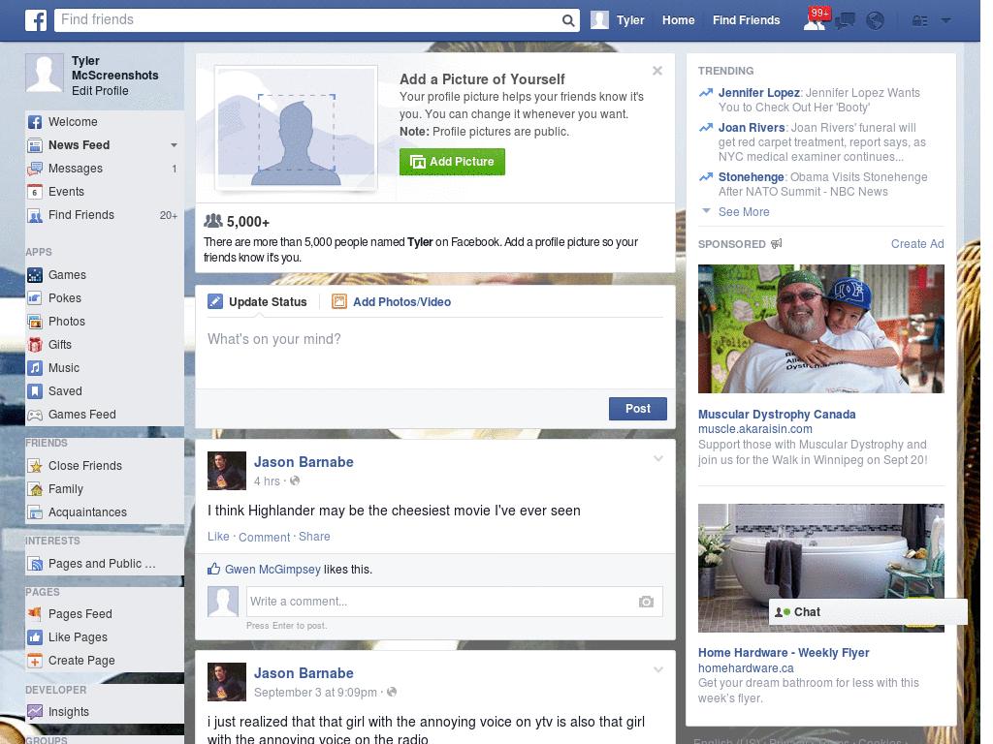Viewport: 993px width, 744px height.
Task: Open privacy shortcuts lock icon
Action: point(919,21)
